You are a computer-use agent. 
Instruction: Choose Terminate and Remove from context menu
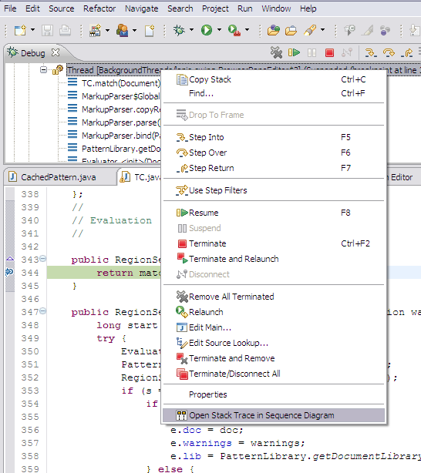coord(274,358)
